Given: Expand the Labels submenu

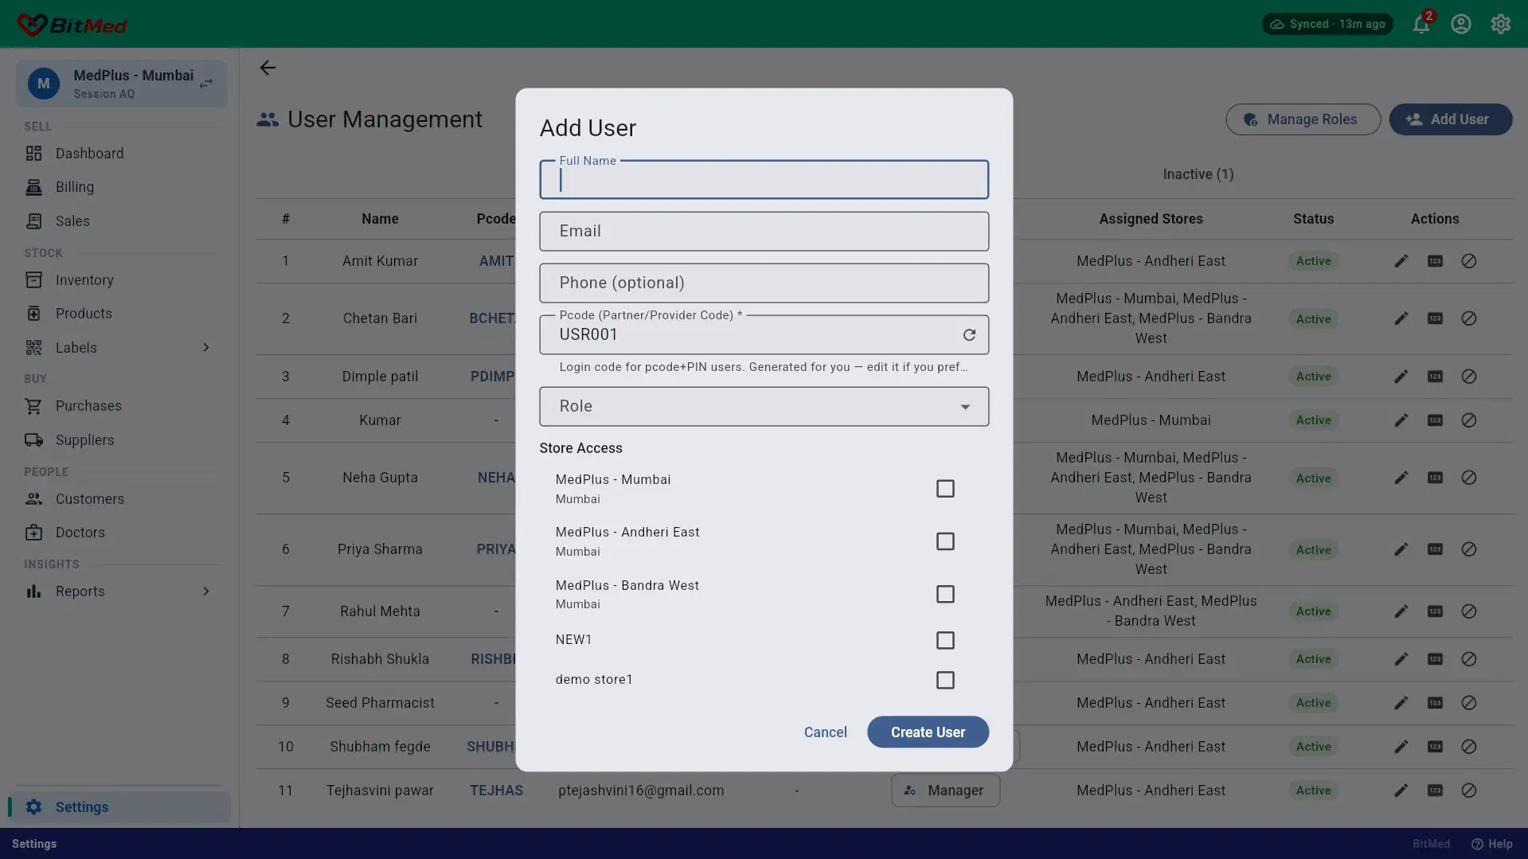Looking at the screenshot, I should coord(206,348).
